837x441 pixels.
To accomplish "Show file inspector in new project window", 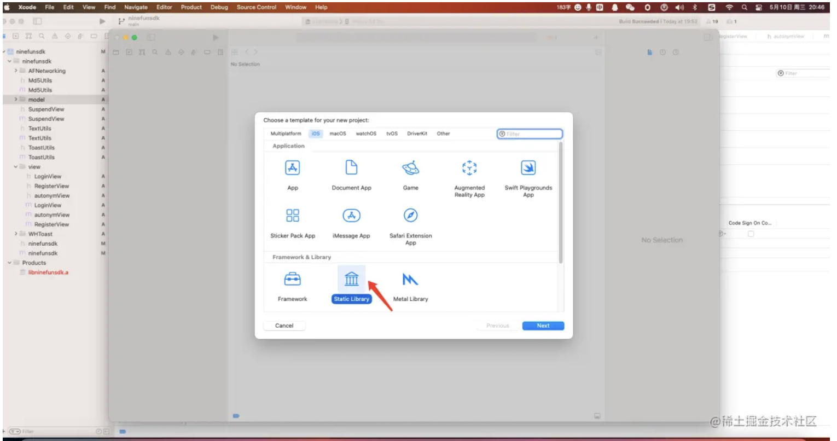I will coord(649,52).
